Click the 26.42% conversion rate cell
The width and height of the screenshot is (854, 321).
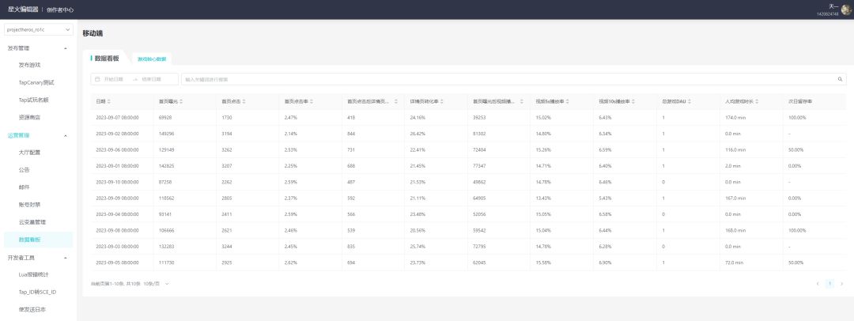pyautogui.click(x=418, y=134)
